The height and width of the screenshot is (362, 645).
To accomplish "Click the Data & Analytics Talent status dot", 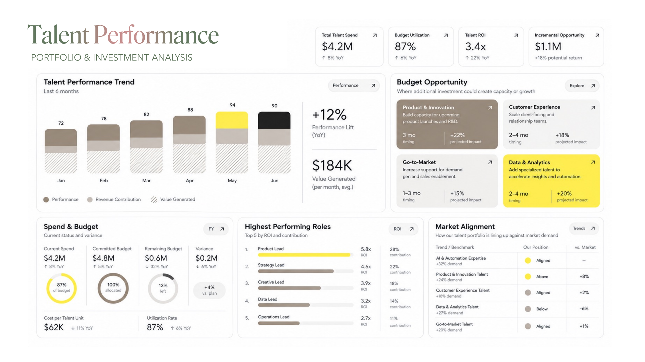I will [528, 309].
